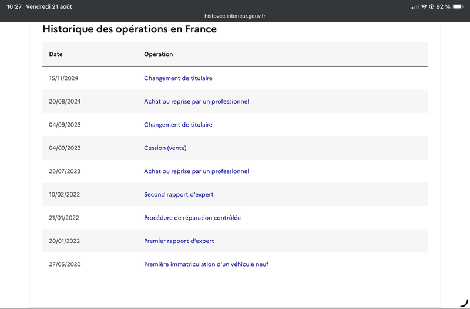Click the date 04/09/2023 beside Cession (vente)

(x=65, y=148)
